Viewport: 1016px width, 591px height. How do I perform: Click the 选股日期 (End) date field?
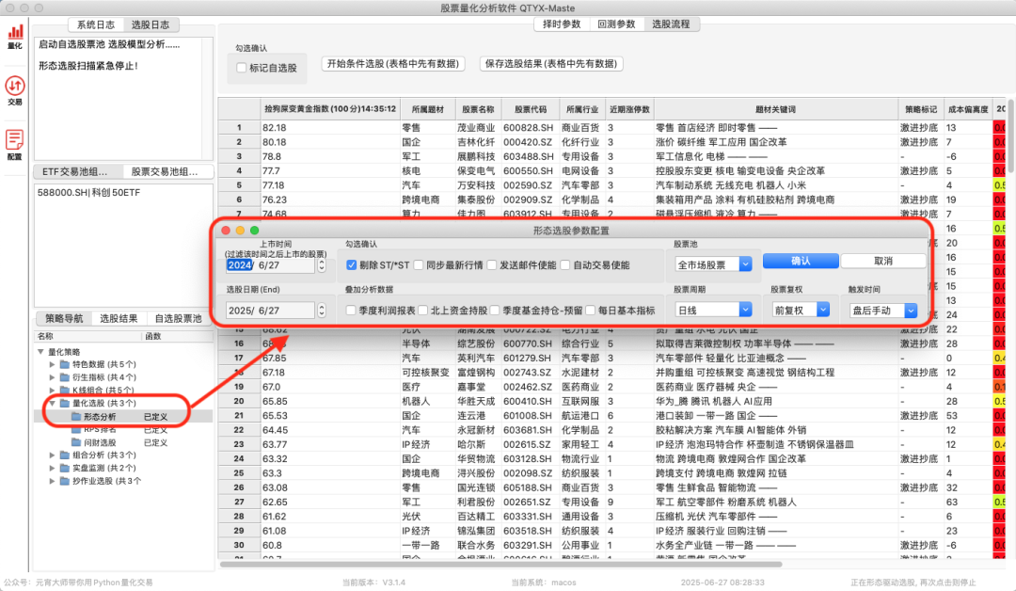click(x=271, y=311)
